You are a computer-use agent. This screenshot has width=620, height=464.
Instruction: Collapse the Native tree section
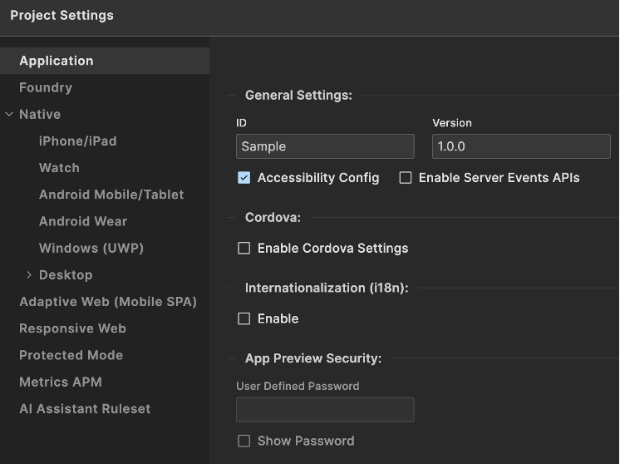click(9, 115)
